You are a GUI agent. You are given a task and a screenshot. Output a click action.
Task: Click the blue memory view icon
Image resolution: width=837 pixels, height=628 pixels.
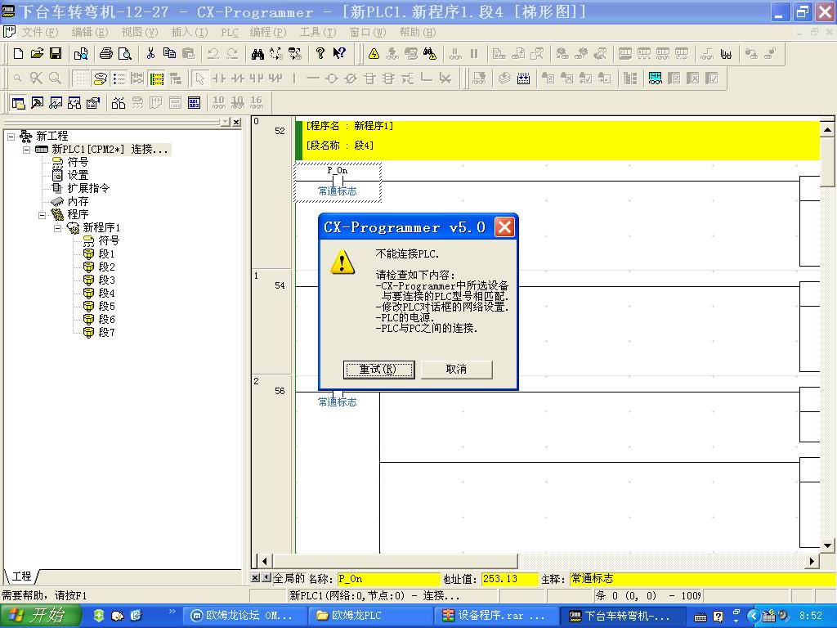pos(195,102)
